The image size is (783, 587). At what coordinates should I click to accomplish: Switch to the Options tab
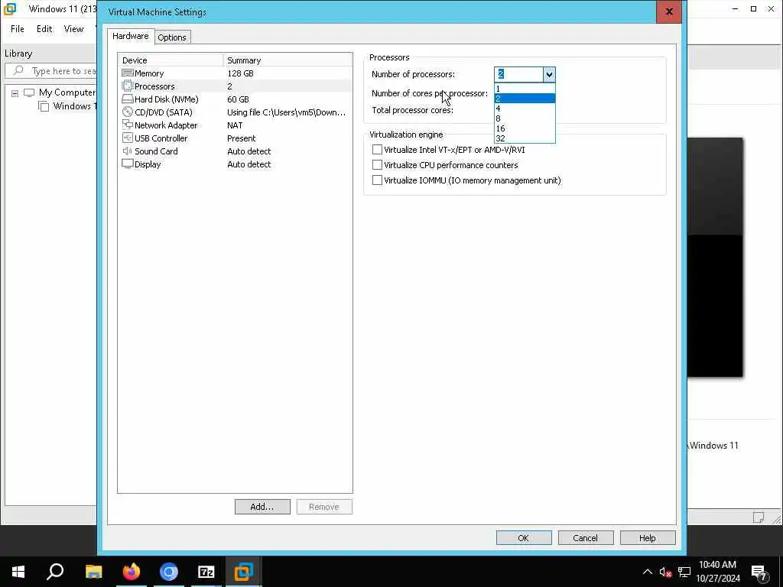pyautogui.click(x=172, y=37)
